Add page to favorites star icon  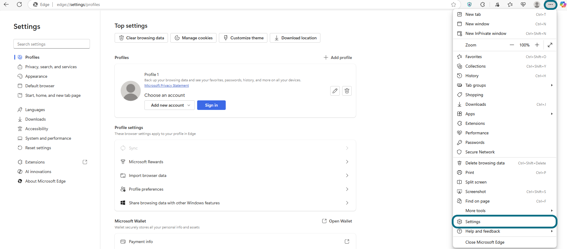coord(454,4)
